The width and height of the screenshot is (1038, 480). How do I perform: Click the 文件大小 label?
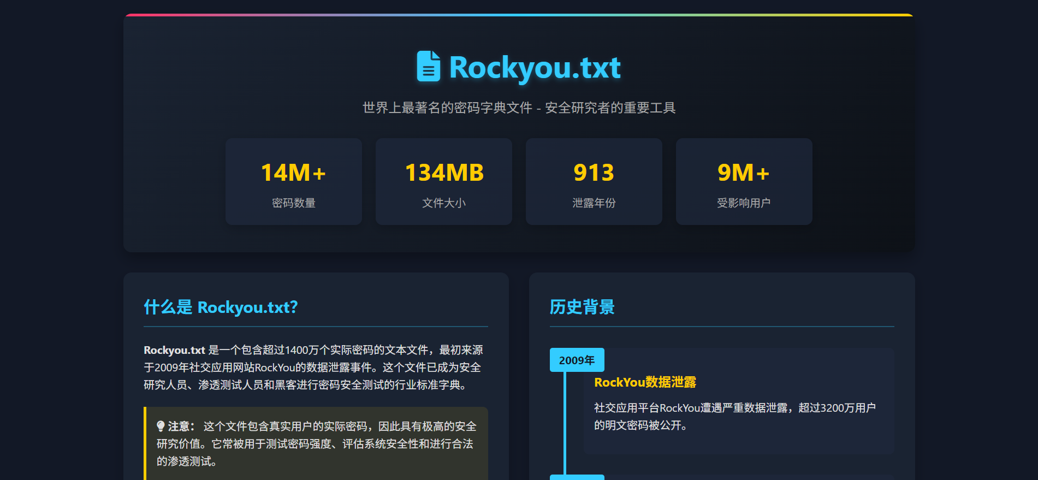[x=443, y=203]
